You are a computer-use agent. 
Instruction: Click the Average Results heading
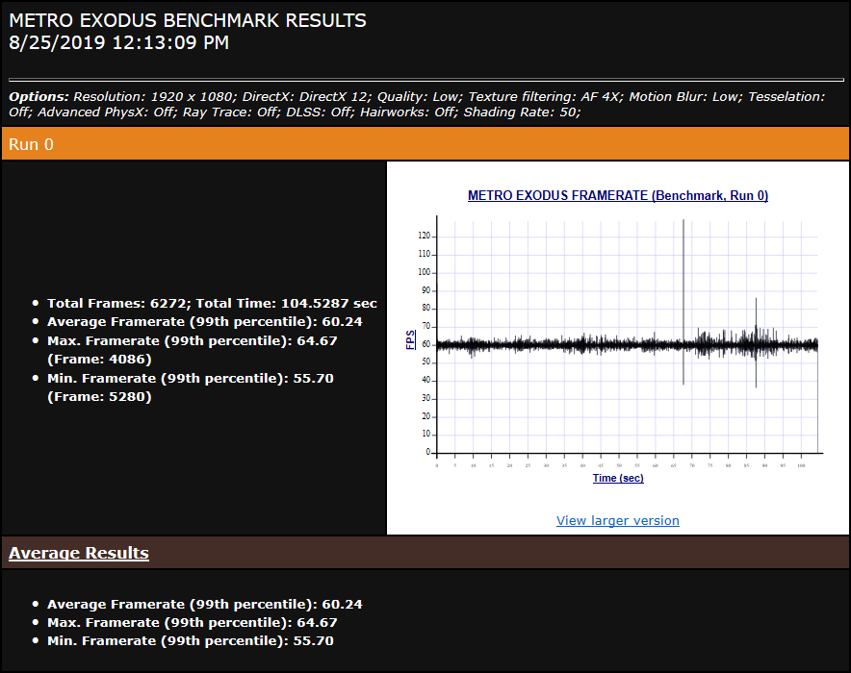[79, 553]
